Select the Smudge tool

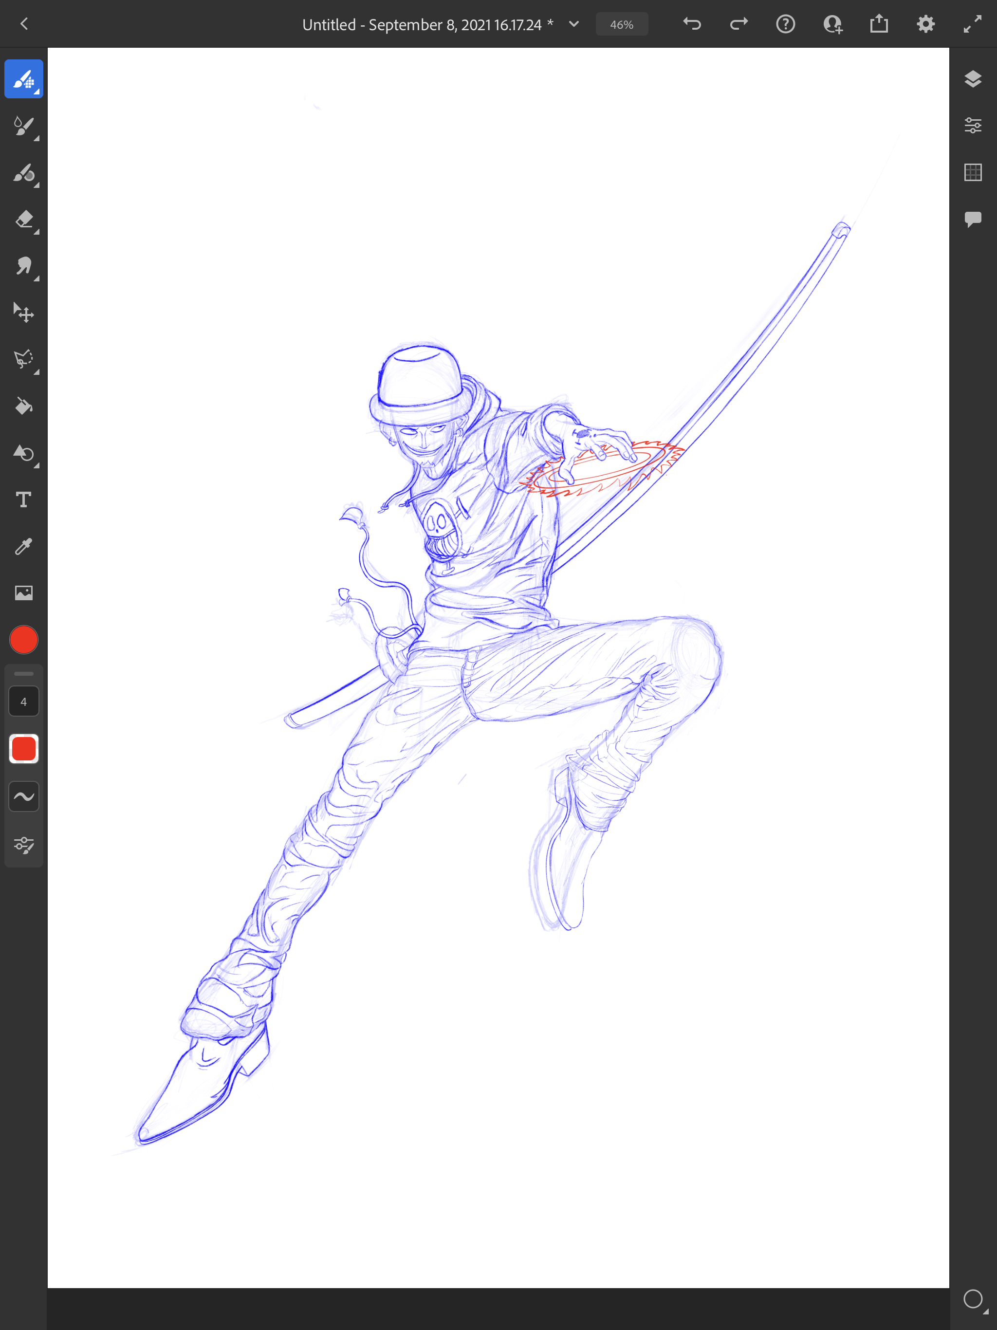coord(23,266)
